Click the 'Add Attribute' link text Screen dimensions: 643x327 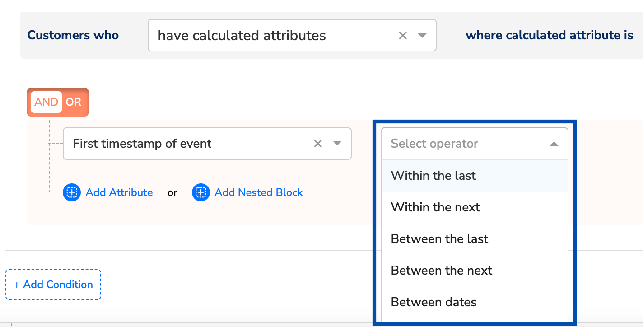119,192
